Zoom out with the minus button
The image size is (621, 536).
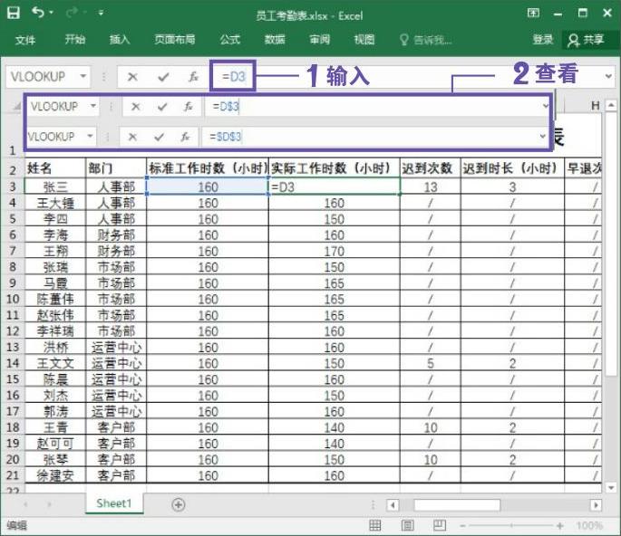coord(462,526)
